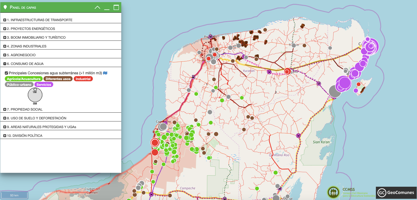Expand the 1. INFRAESTRUCTURAS DE TRANSPORTE section
The width and height of the screenshot is (417, 200).
click(x=5, y=20)
